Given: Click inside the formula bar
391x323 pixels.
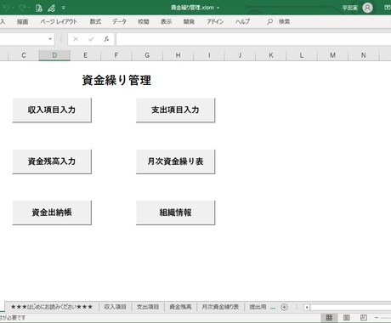Looking at the screenshot, I should 253,39.
